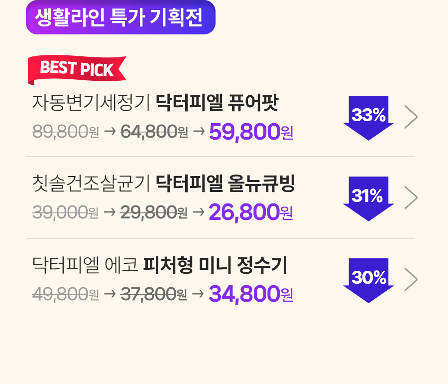Click the crossed-out 64,800원 price
The width and height of the screenshot is (448, 384).
coord(154,132)
